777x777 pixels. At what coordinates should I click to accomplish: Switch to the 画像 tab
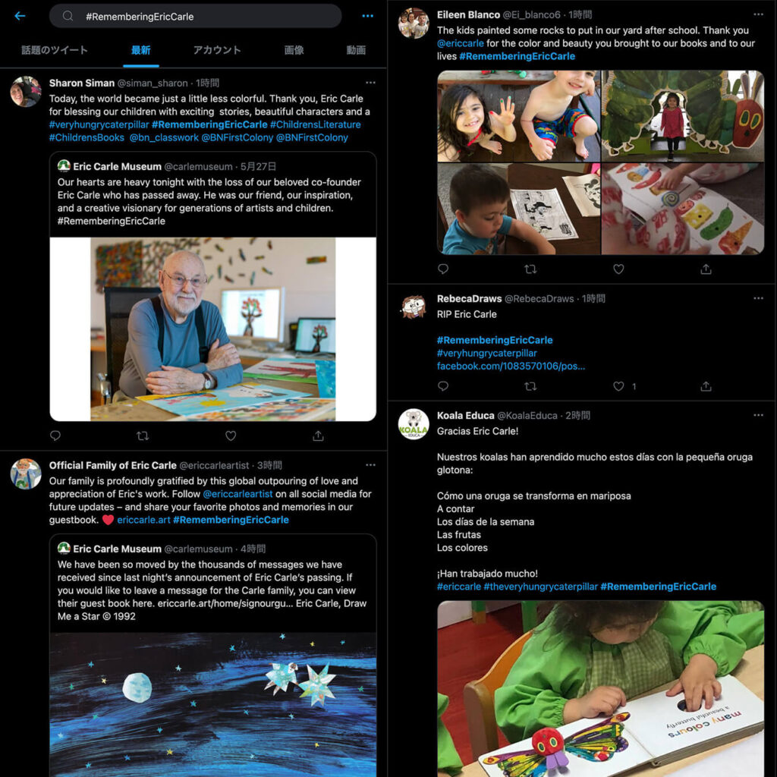coord(294,50)
